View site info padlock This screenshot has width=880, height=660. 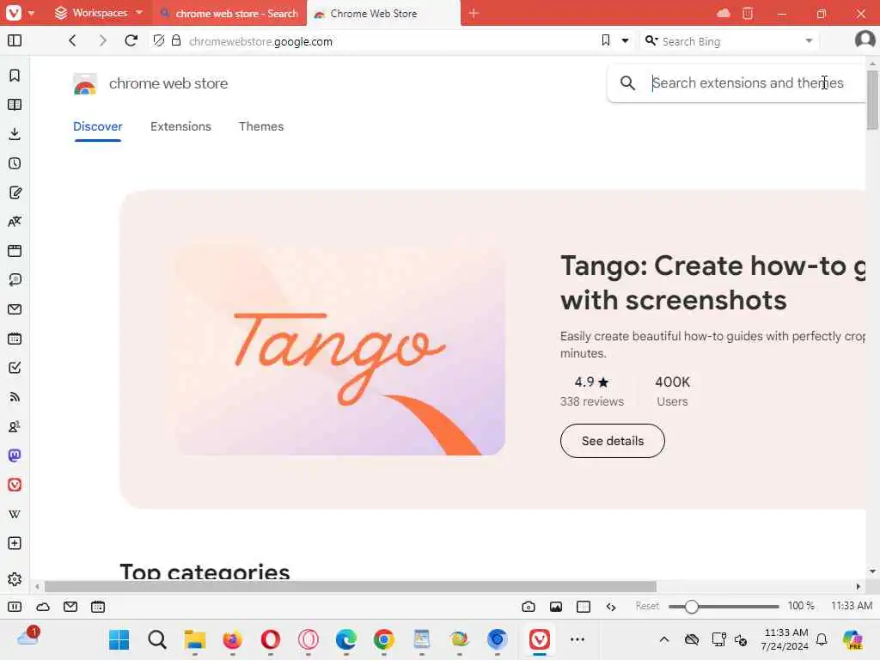pos(176,40)
